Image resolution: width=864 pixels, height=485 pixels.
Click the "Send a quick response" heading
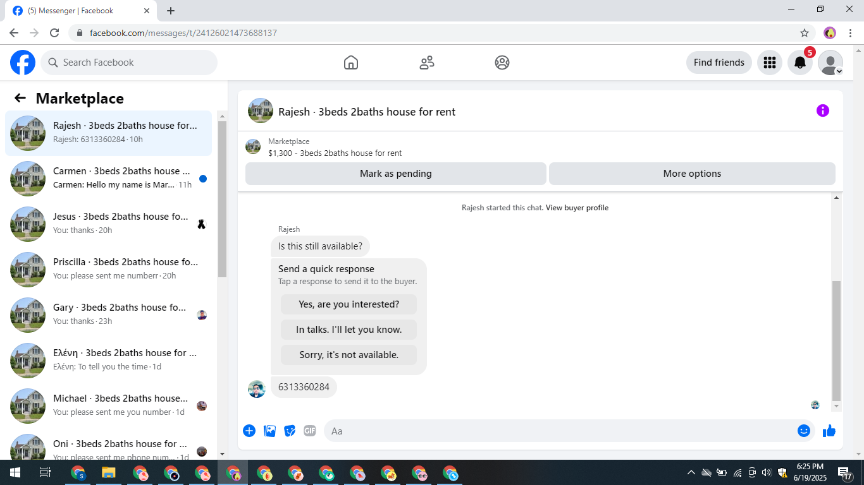click(x=326, y=269)
